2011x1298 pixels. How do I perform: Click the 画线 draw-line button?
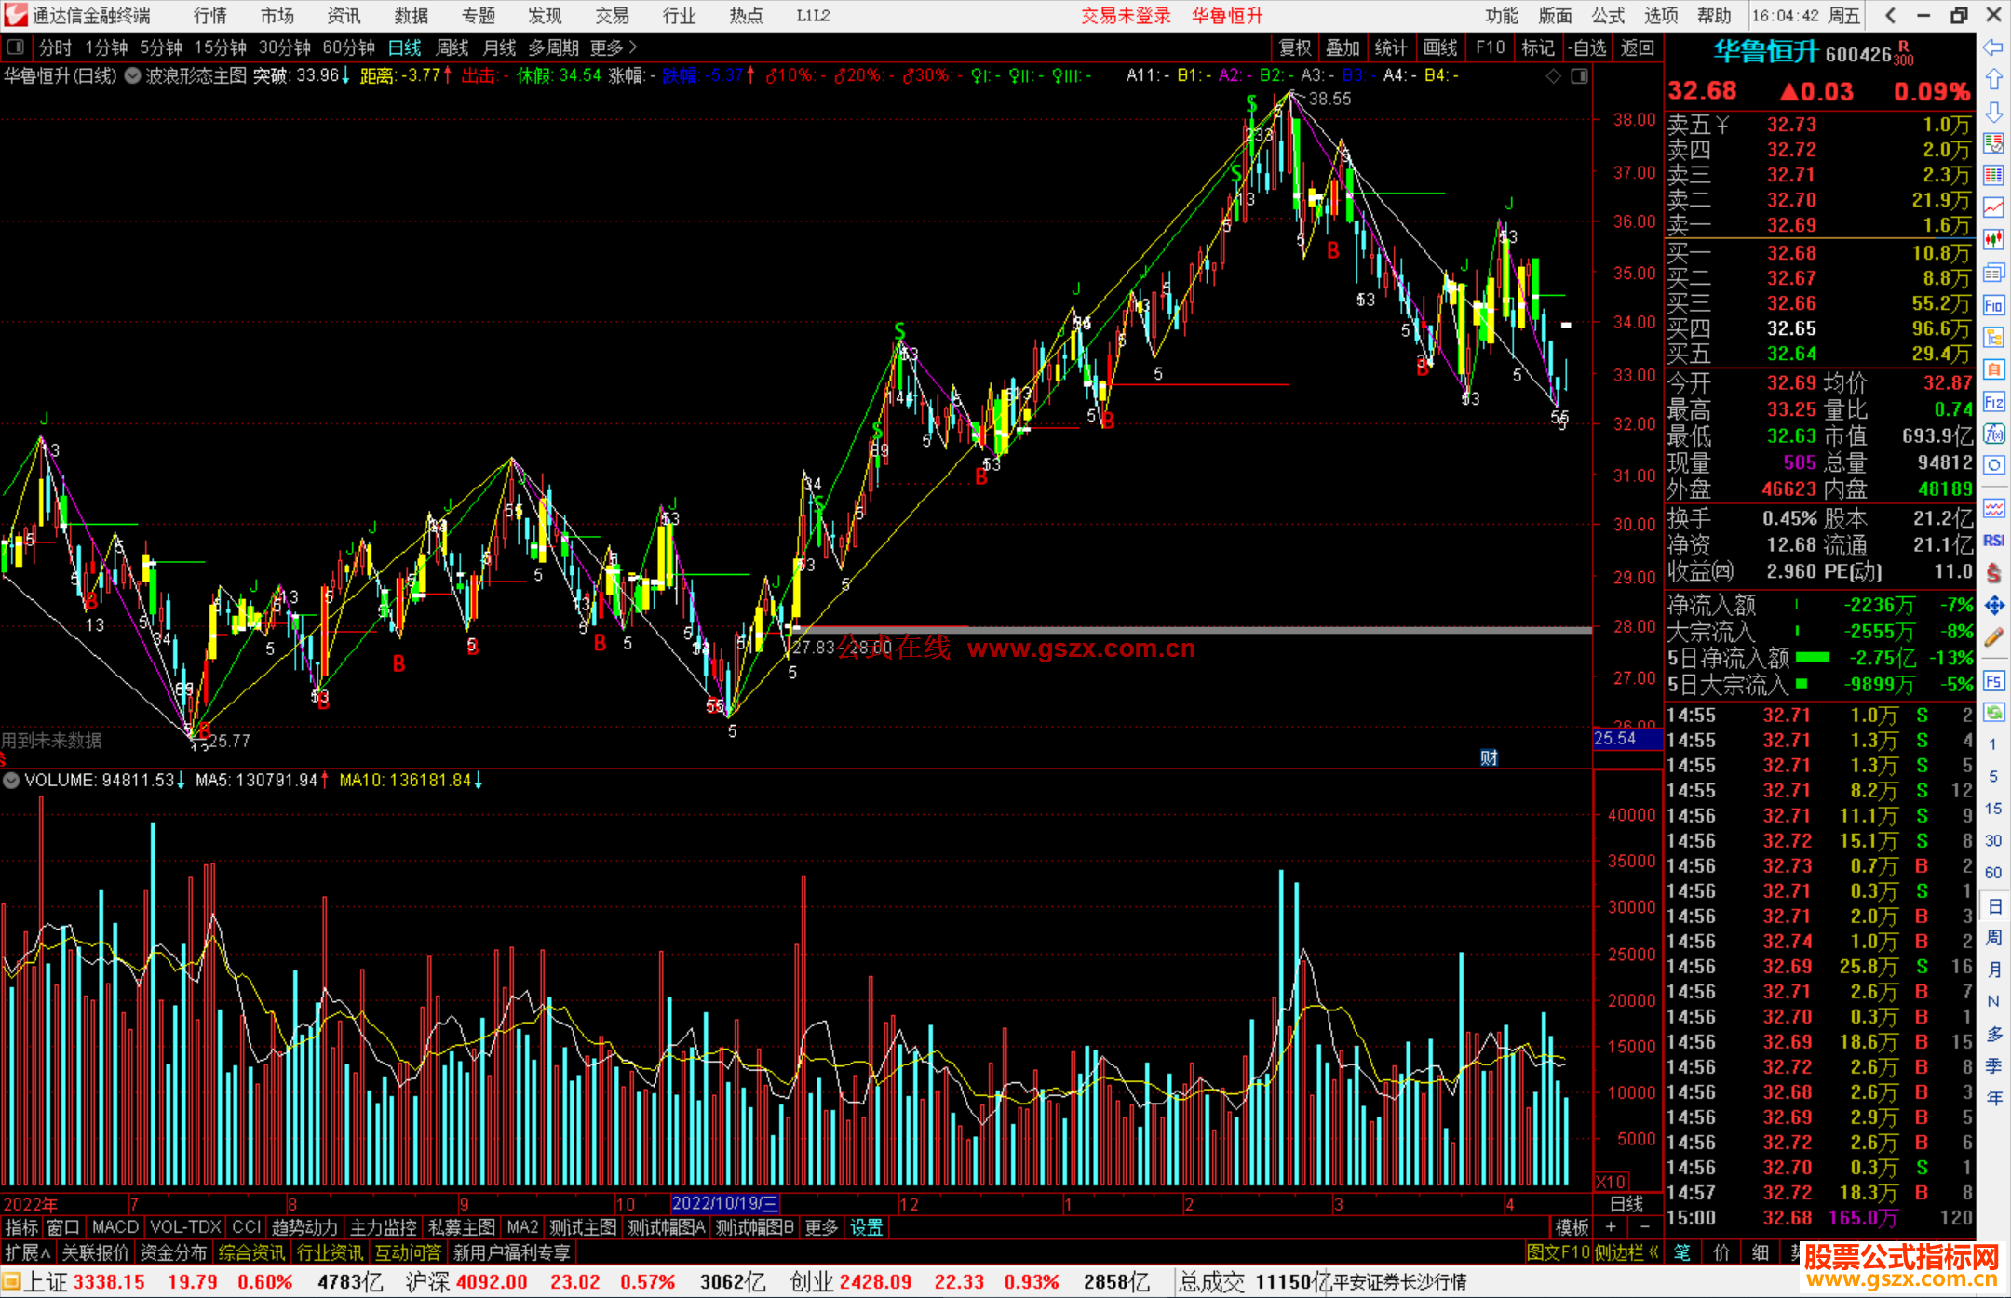click(1439, 47)
